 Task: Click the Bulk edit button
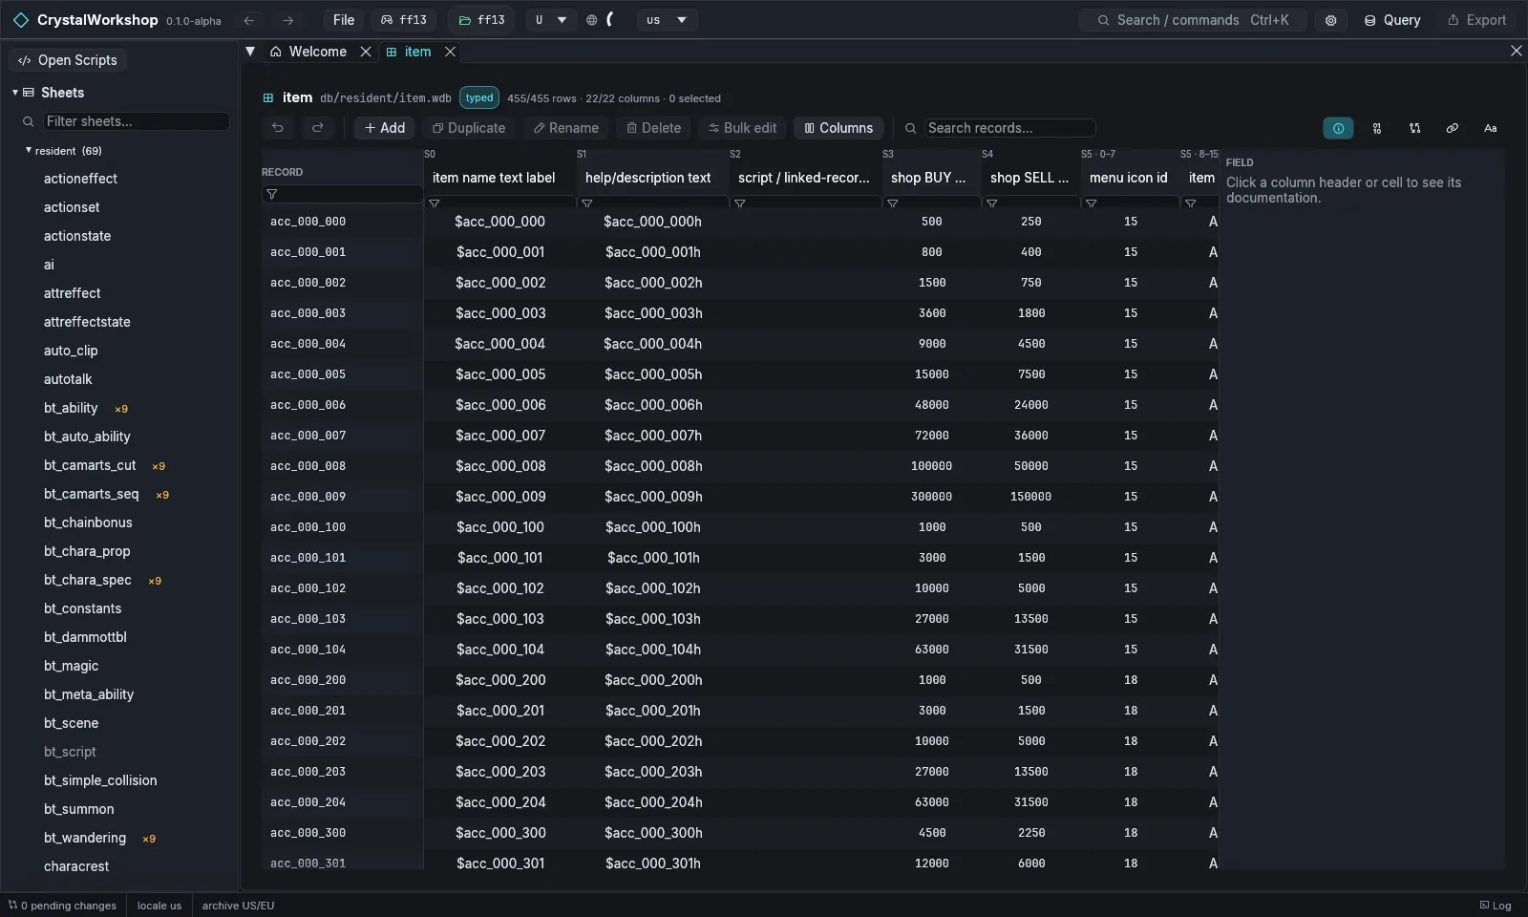tap(742, 128)
